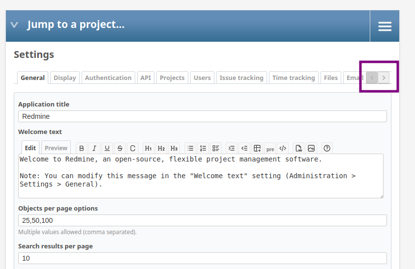Viewport: 415px width, 269px height.
Task: Open the hamburger menu
Action: click(x=385, y=26)
